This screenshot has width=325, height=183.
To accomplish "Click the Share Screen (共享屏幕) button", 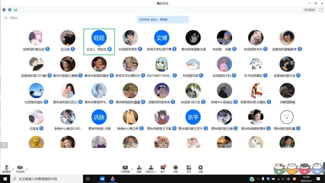I will [x=125, y=169].
